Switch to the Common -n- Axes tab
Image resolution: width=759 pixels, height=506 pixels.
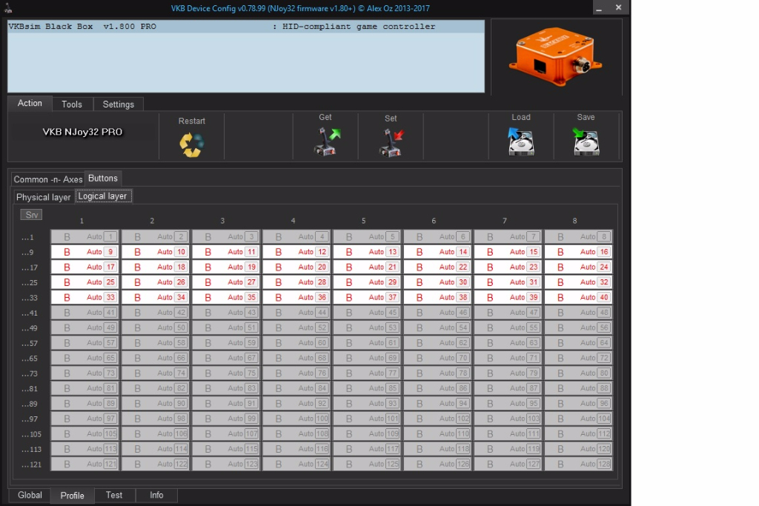(x=48, y=179)
